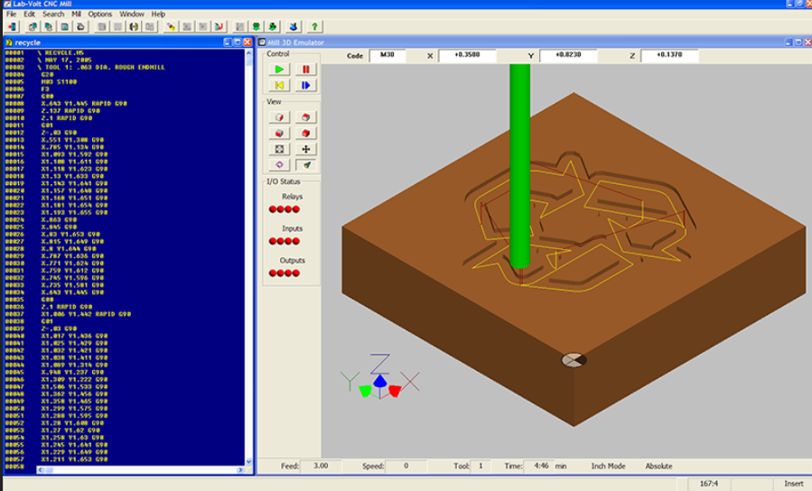Click the Feed value field 3.00

click(x=321, y=466)
